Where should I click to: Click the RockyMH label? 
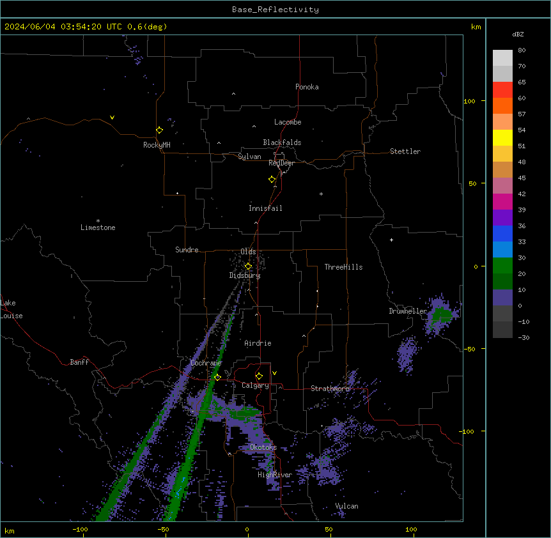(157, 145)
